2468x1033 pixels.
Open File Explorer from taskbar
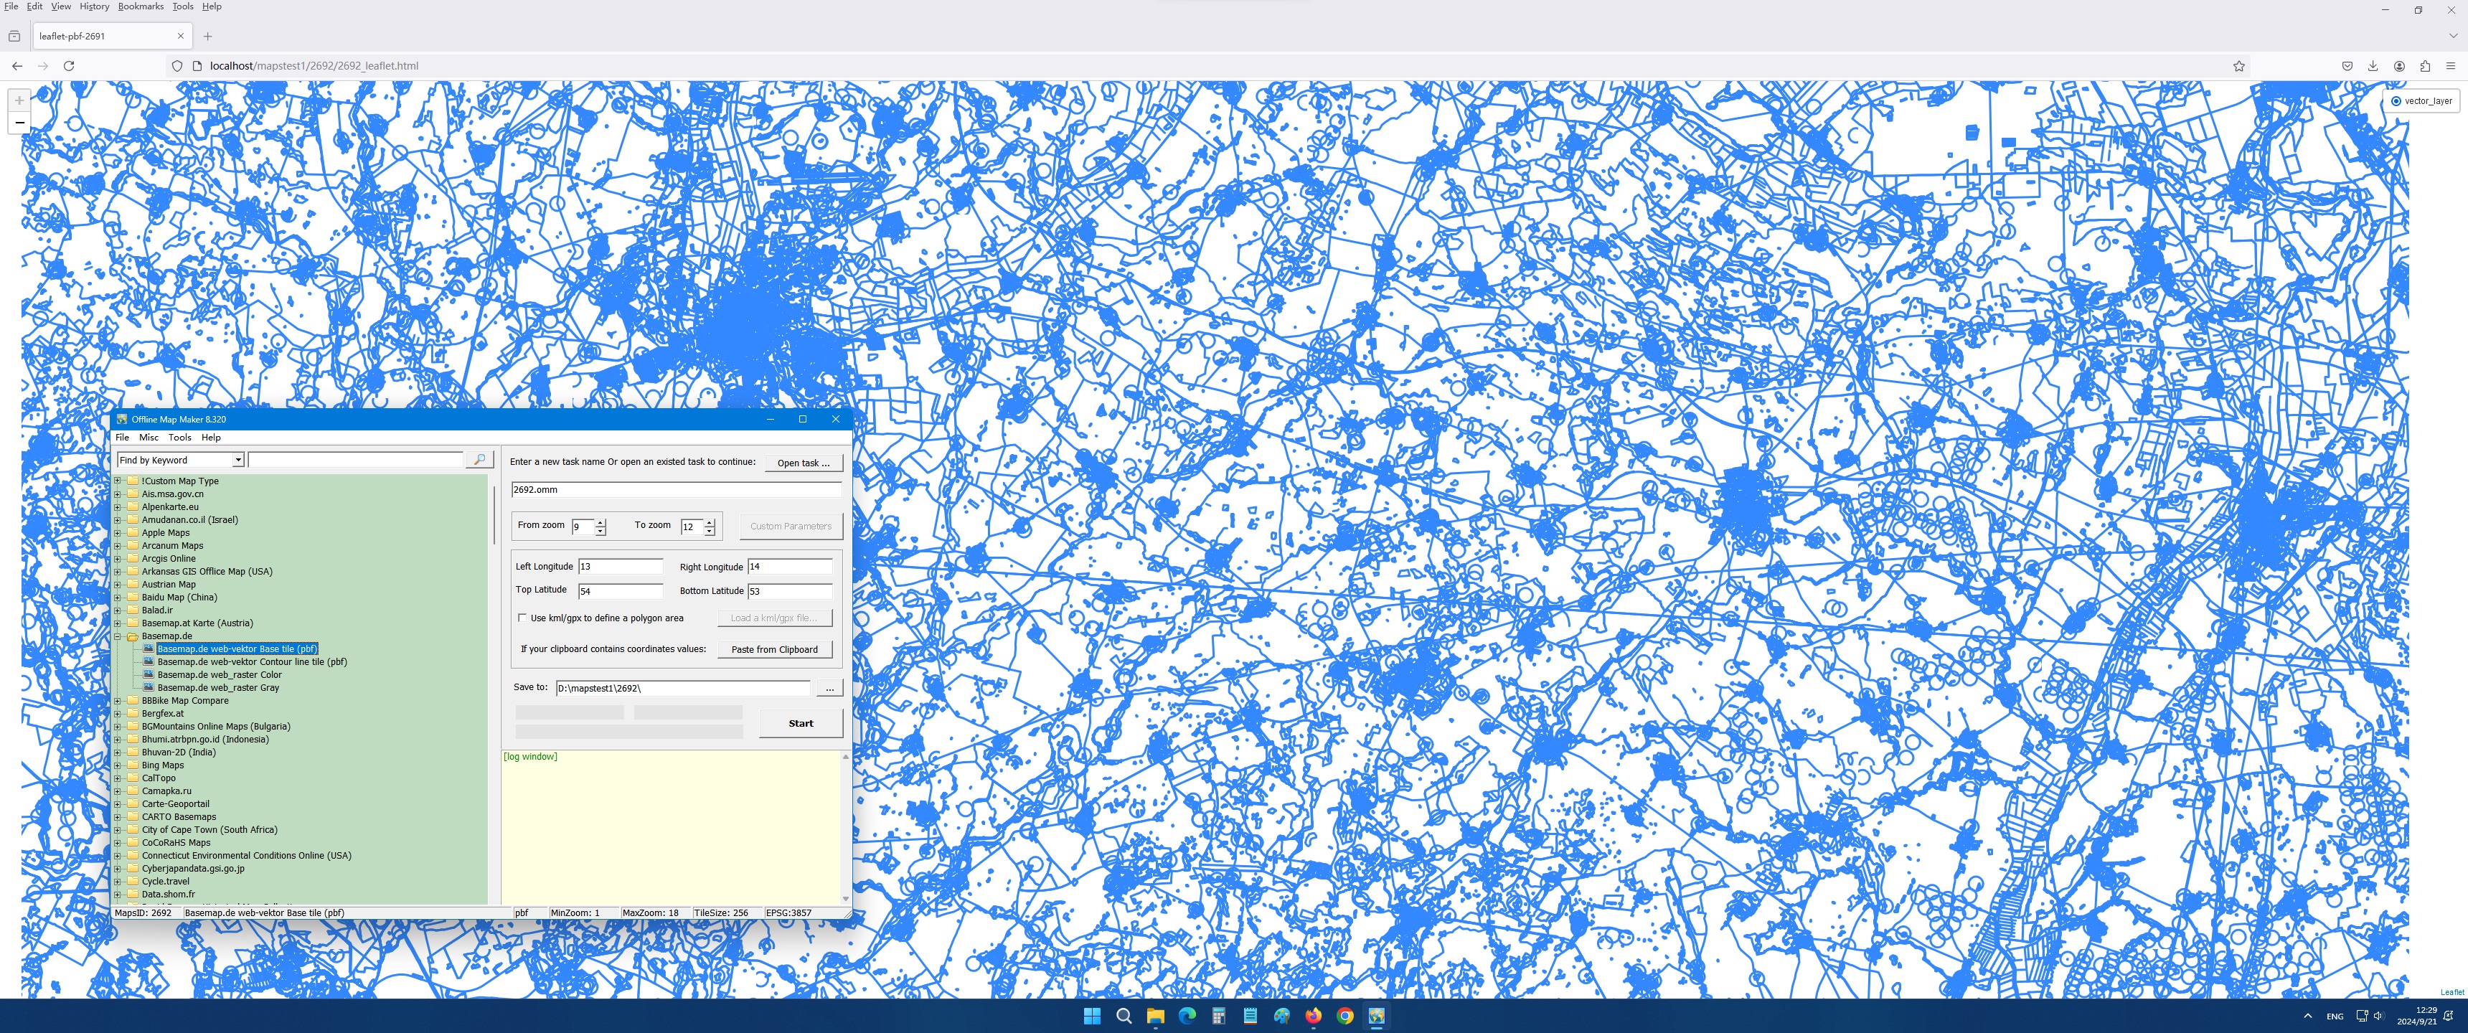point(1155,1016)
